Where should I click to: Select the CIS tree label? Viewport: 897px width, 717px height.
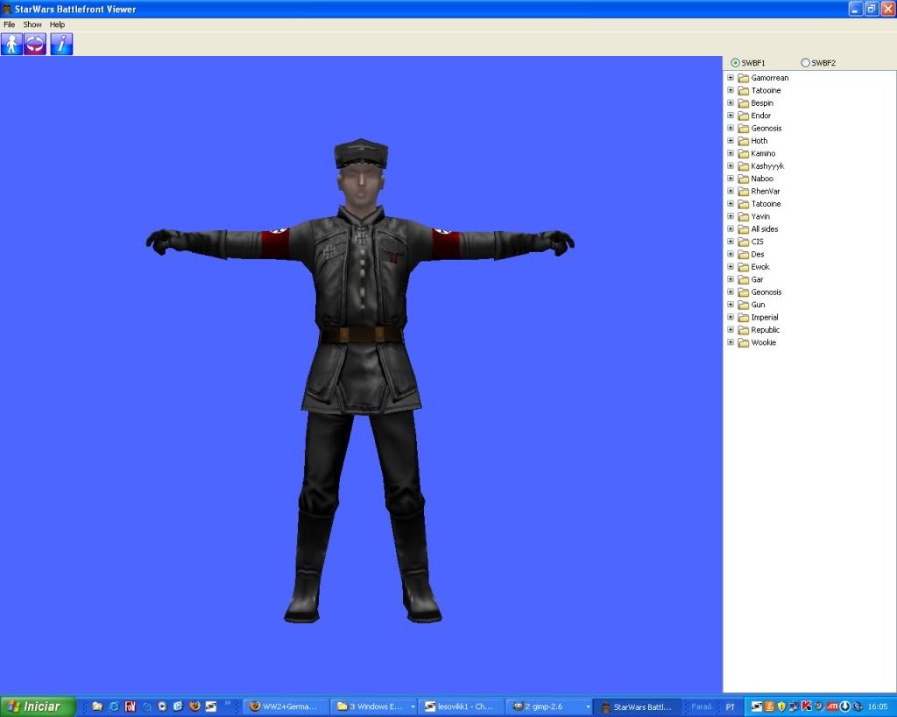pyautogui.click(x=757, y=242)
